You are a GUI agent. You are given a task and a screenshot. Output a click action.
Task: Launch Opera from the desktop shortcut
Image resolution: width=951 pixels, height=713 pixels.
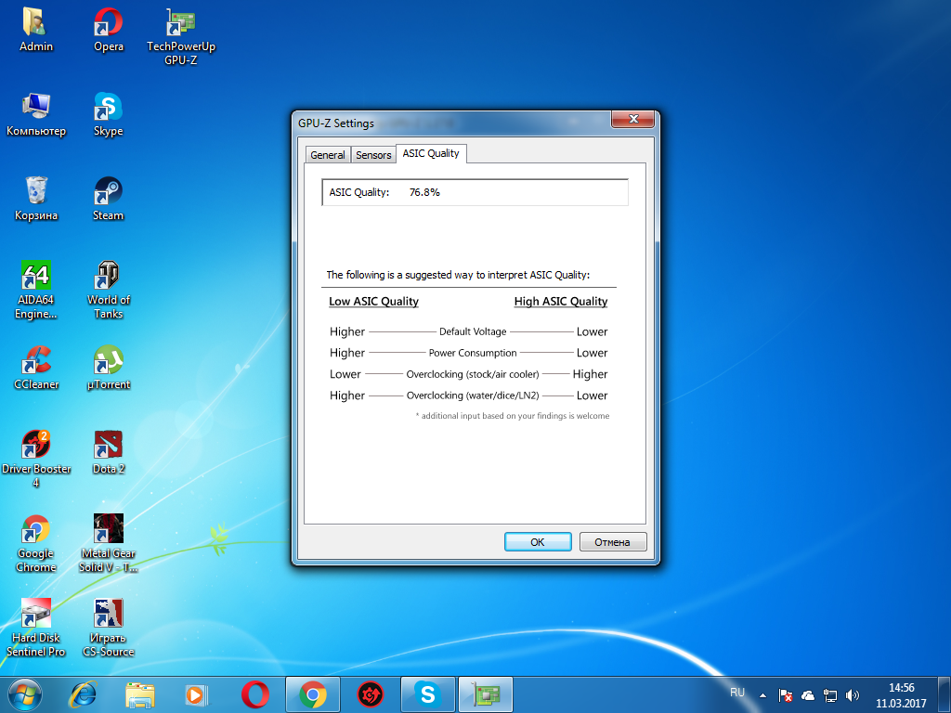tap(108, 31)
